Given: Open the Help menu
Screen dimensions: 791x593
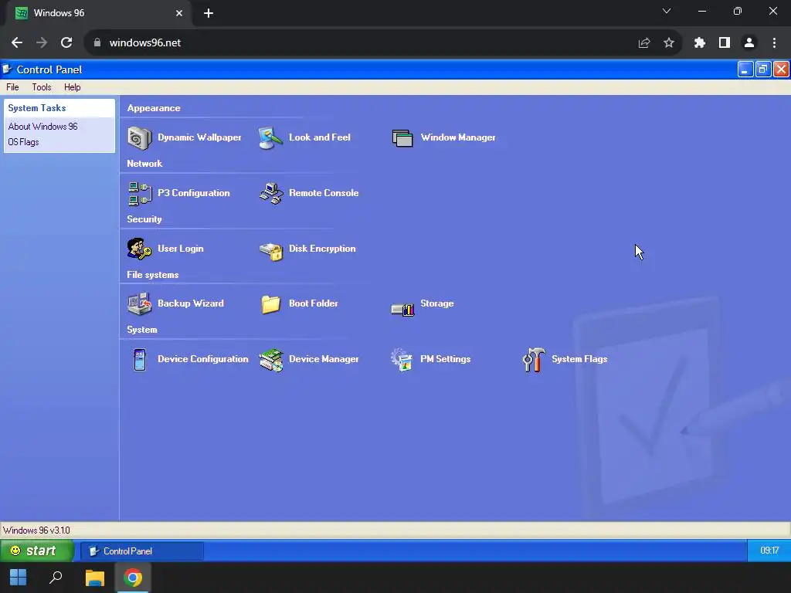Looking at the screenshot, I should [72, 87].
